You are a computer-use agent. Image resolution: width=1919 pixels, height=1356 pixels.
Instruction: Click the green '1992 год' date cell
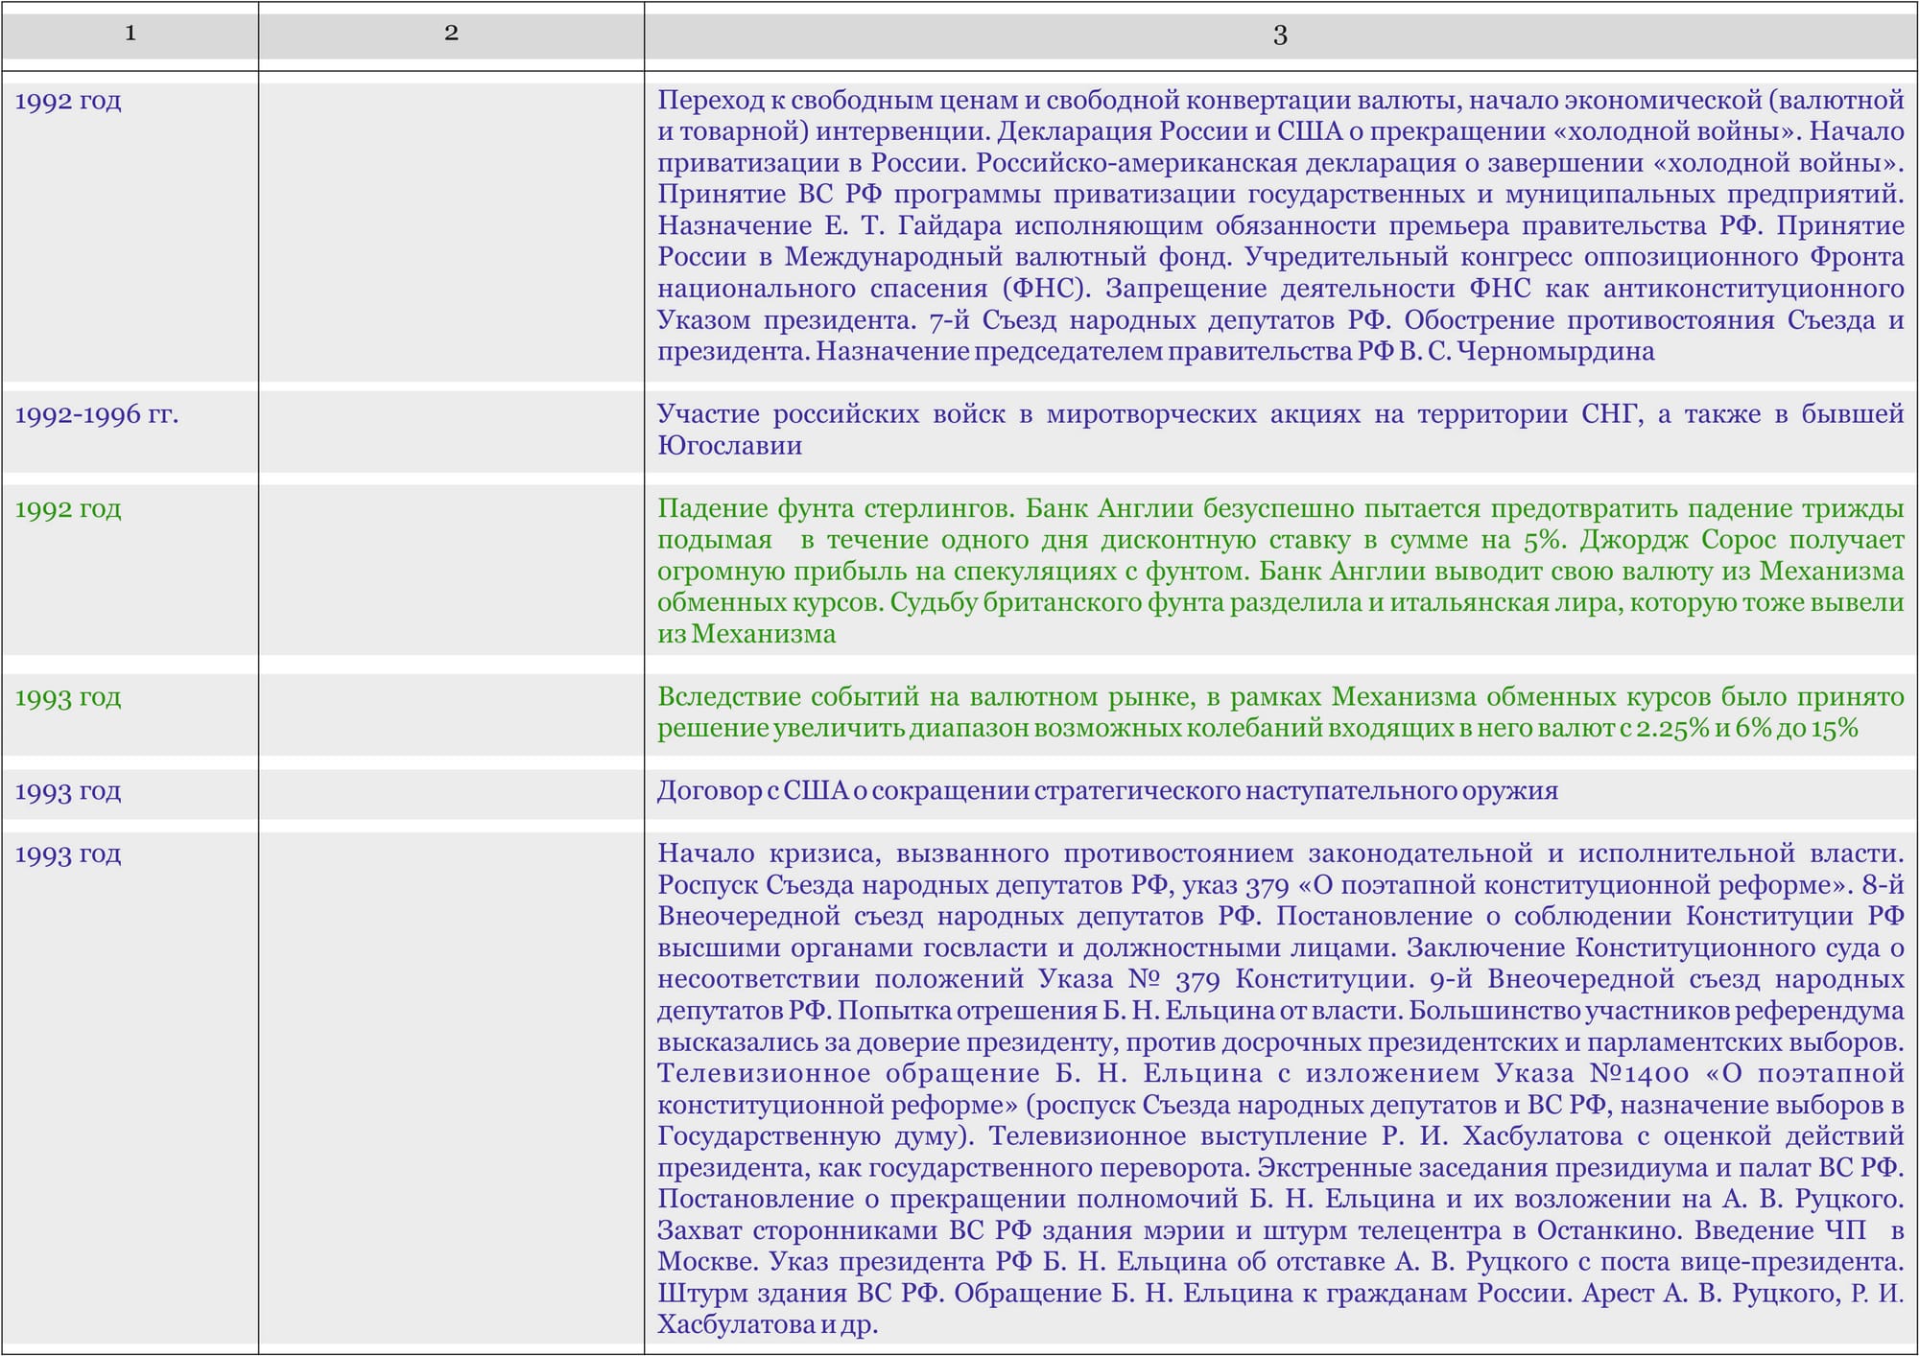(x=130, y=570)
